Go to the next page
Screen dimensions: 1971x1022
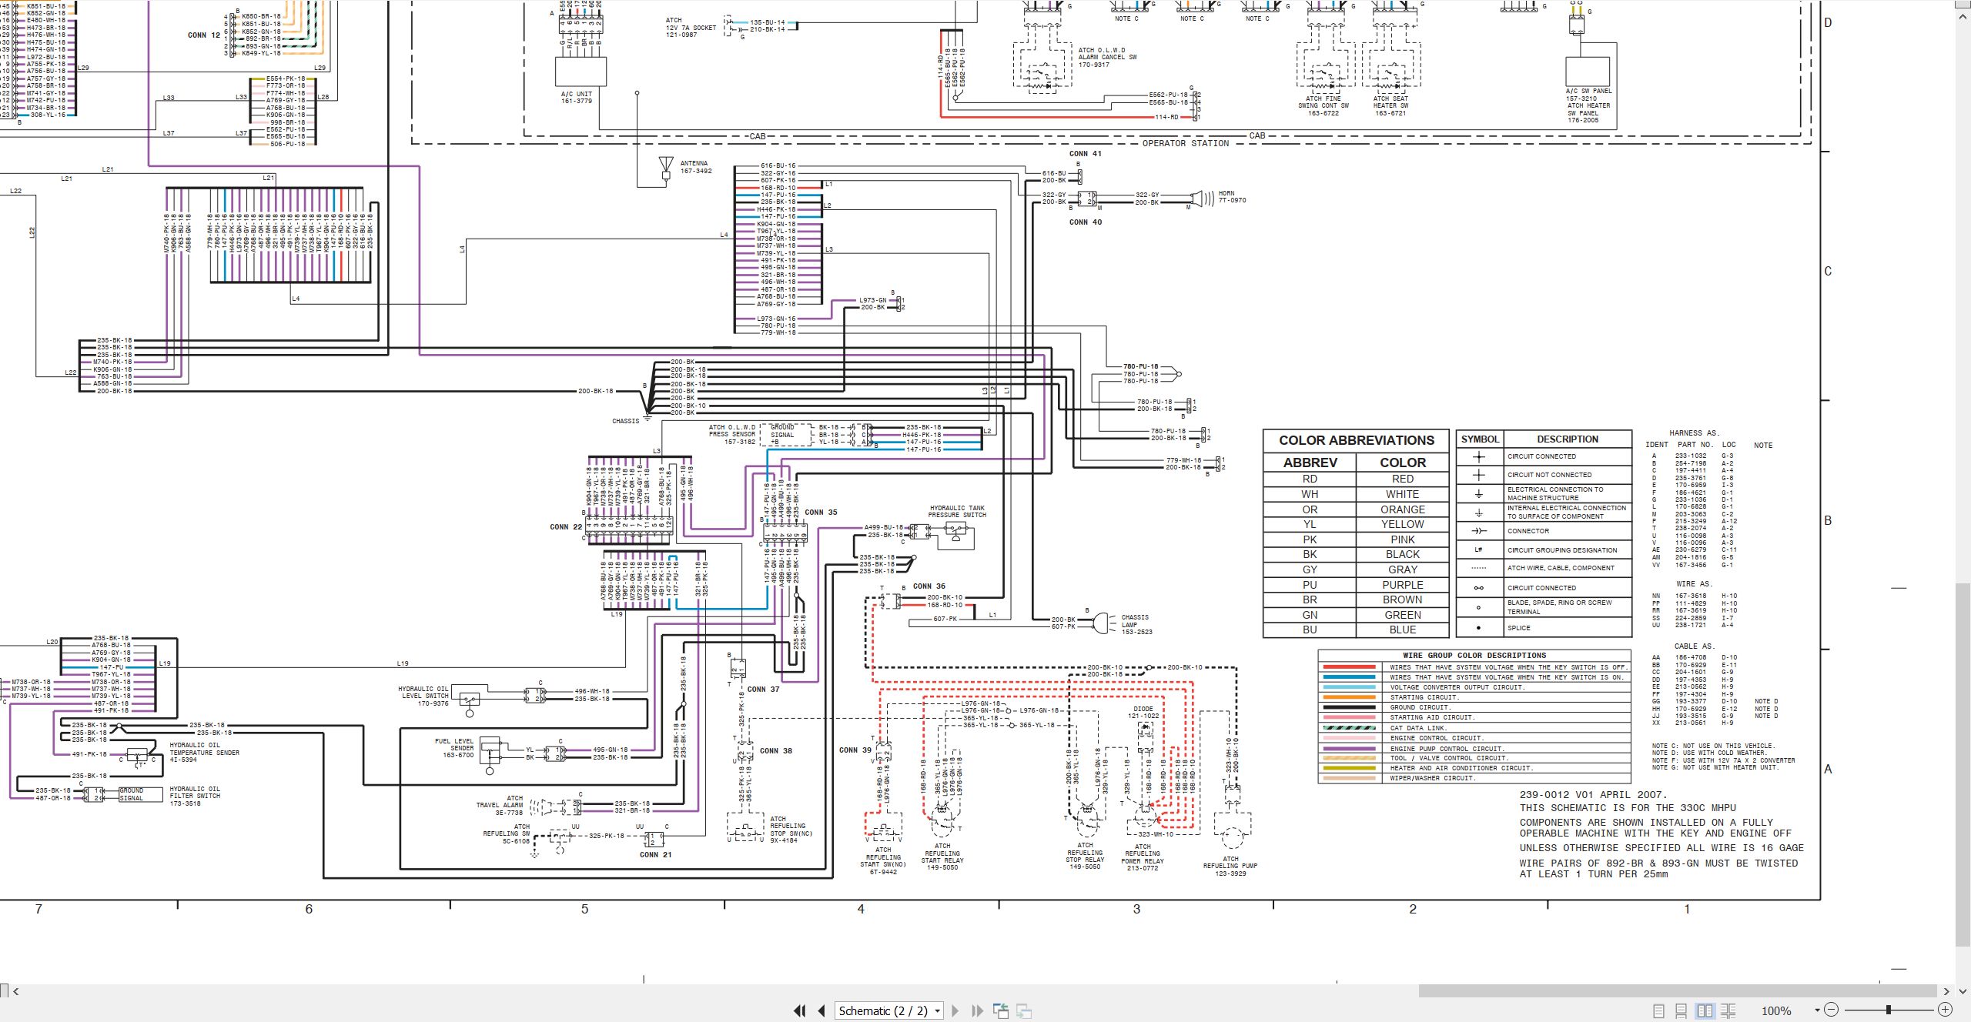point(955,1010)
